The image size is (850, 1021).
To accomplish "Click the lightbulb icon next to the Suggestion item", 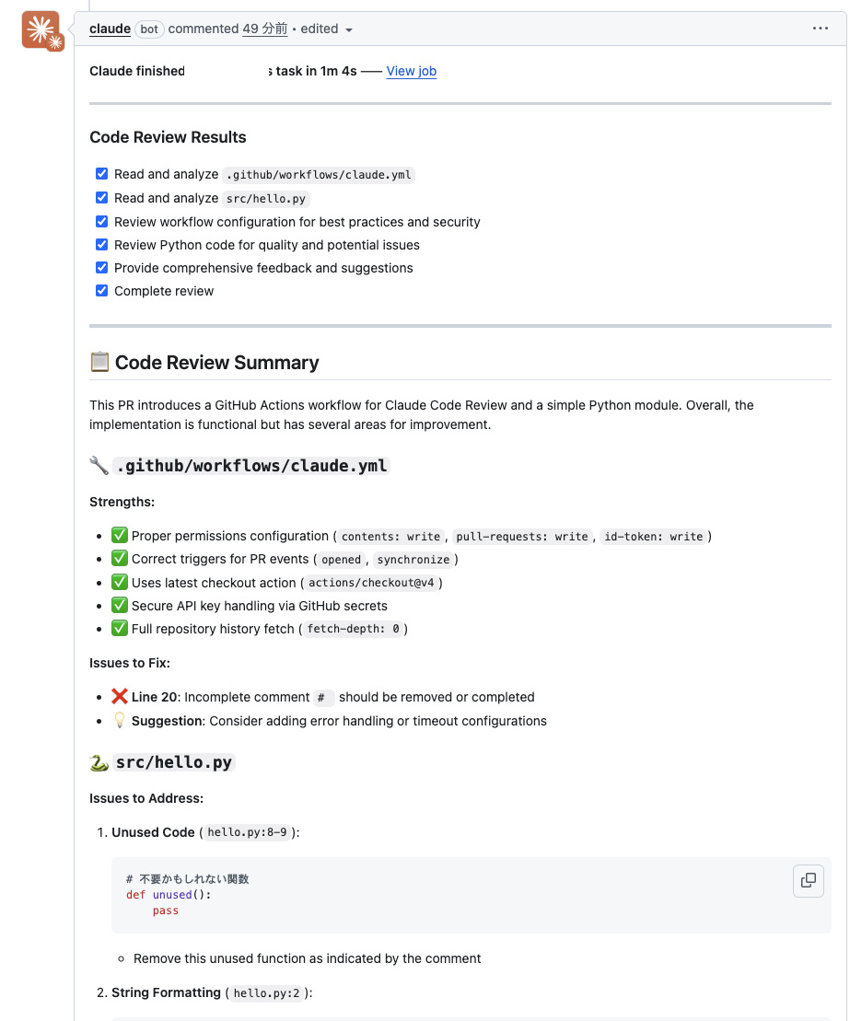I will point(118,719).
